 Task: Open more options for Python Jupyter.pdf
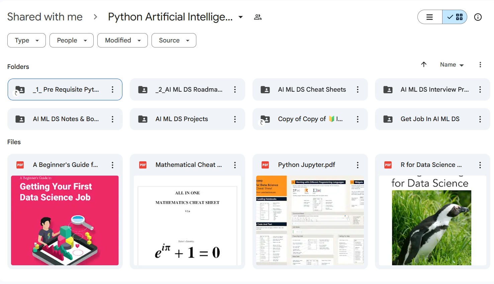click(x=358, y=165)
